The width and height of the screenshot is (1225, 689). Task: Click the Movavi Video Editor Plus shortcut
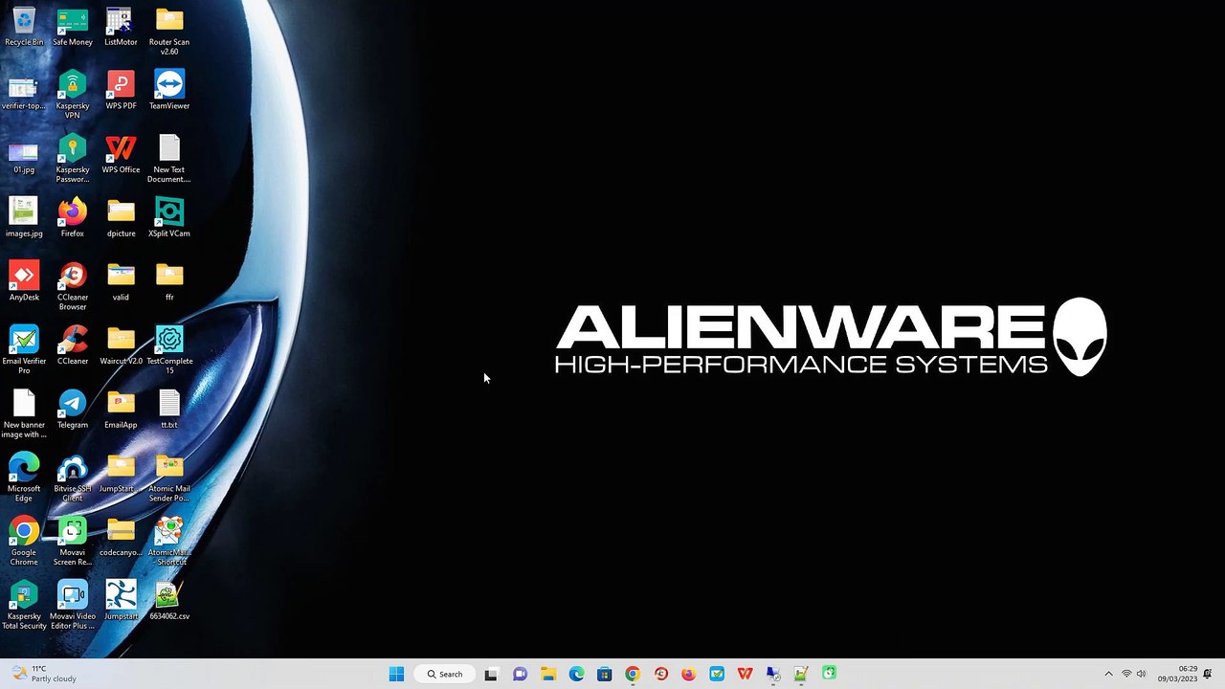pyautogui.click(x=73, y=606)
